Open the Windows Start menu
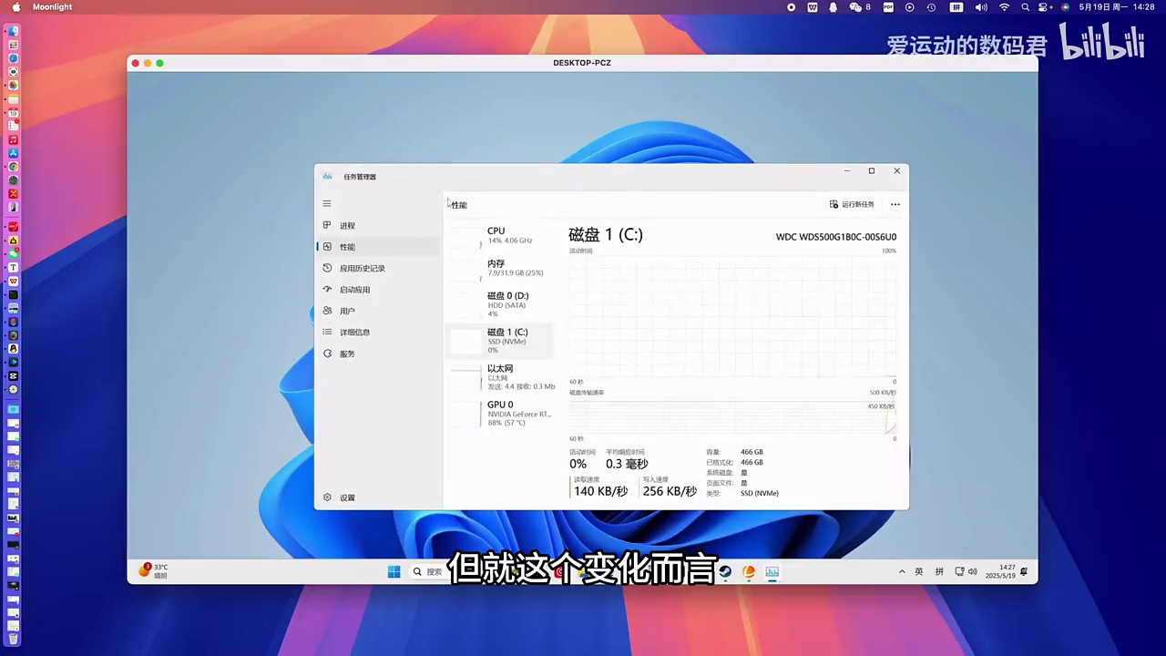This screenshot has height=656, width=1166. click(394, 572)
